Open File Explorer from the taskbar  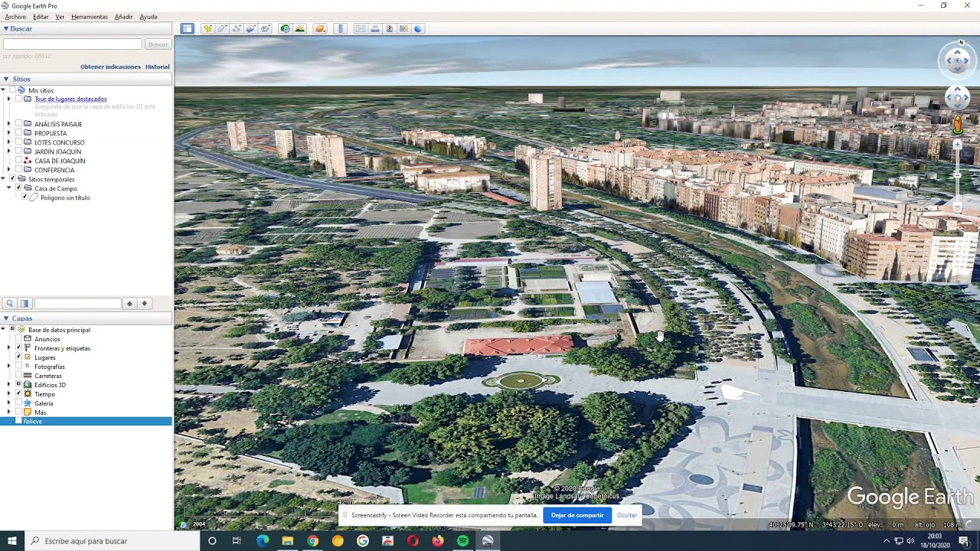point(288,541)
